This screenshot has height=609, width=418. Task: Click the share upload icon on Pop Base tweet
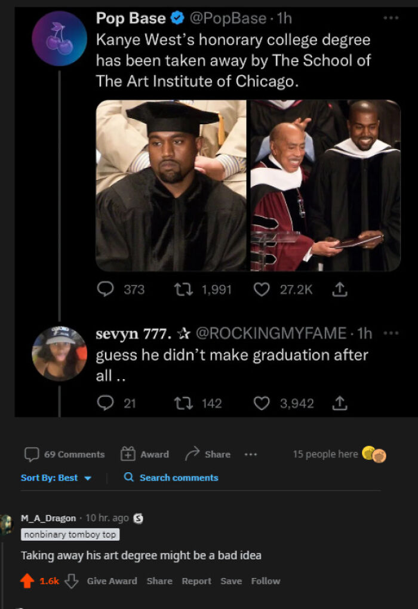[339, 290]
